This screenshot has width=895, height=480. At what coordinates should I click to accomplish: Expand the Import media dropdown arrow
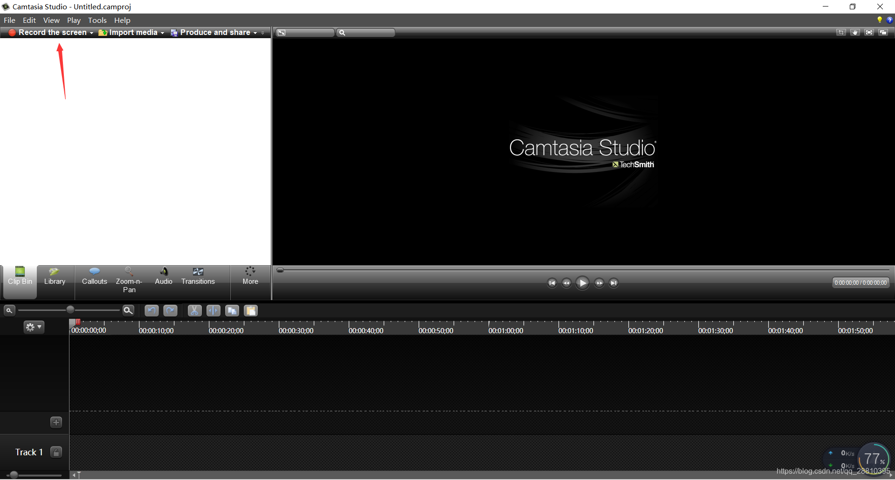coord(162,33)
